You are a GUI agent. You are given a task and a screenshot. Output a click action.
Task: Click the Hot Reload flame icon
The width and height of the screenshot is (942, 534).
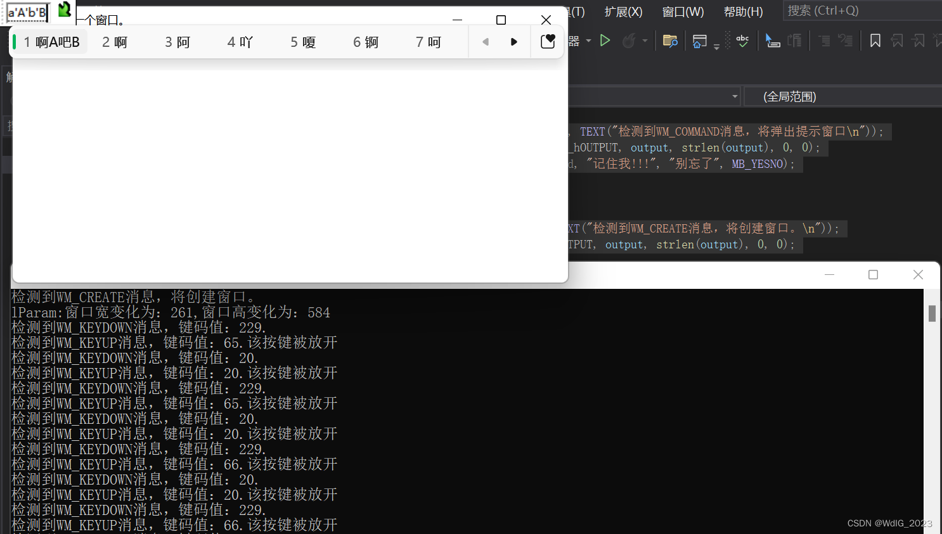pos(628,41)
